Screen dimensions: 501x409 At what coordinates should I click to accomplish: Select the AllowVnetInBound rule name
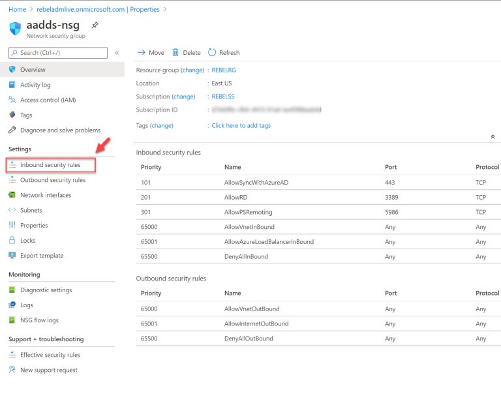(x=249, y=226)
